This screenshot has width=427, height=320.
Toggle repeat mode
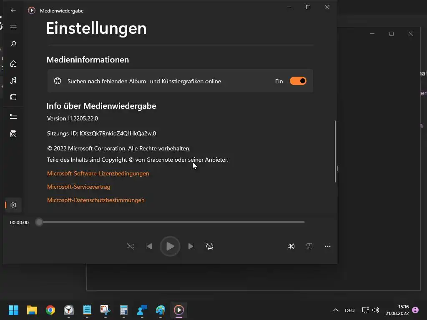[x=210, y=246]
